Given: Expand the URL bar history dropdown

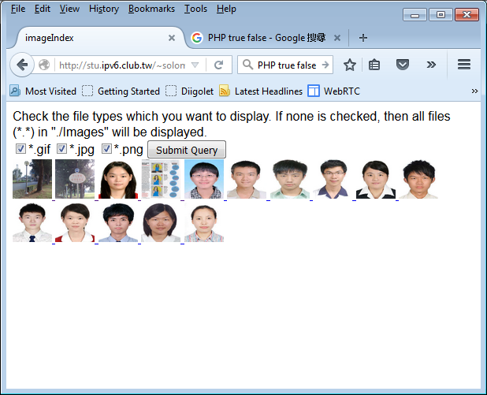Looking at the screenshot, I should [x=195, y=65].
